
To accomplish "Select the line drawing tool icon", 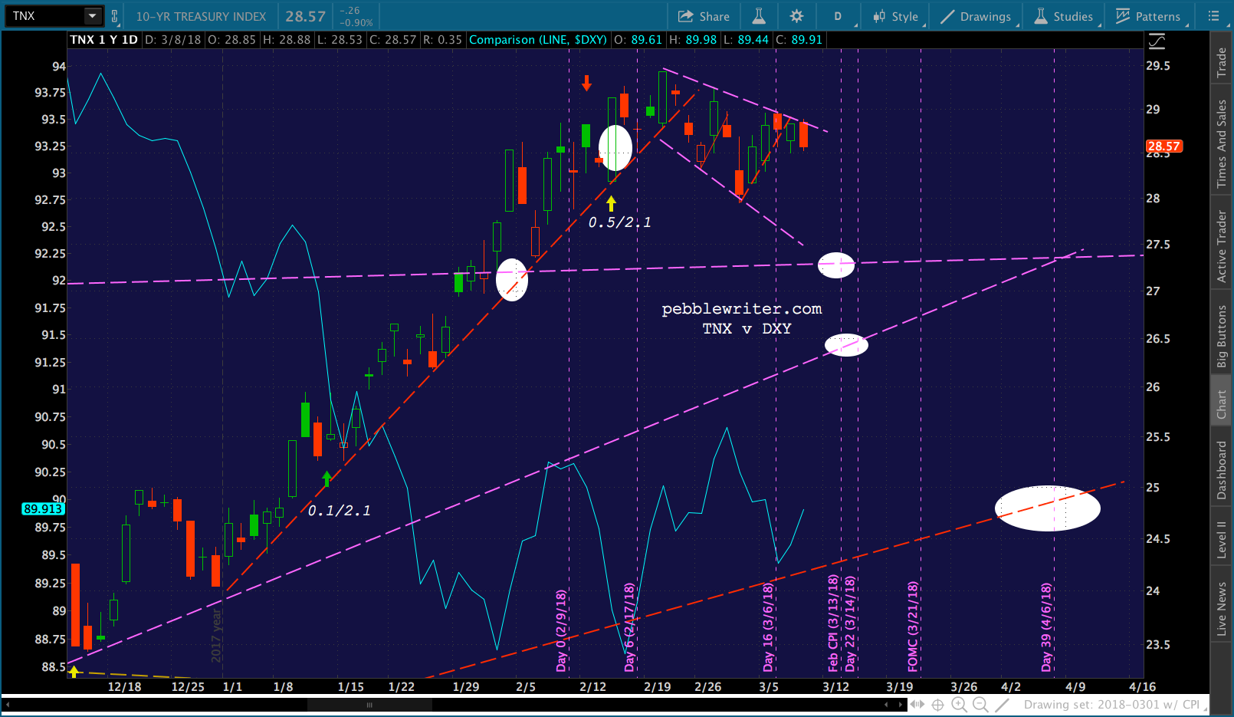I will [x=1002, y=704].
